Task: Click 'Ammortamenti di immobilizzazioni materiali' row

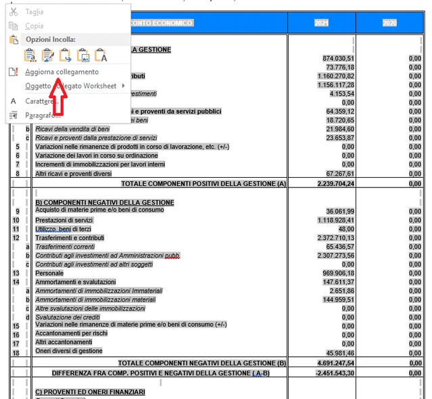Action: point(95,300)
